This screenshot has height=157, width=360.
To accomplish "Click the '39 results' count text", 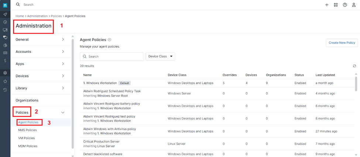I will coord(87,66).
